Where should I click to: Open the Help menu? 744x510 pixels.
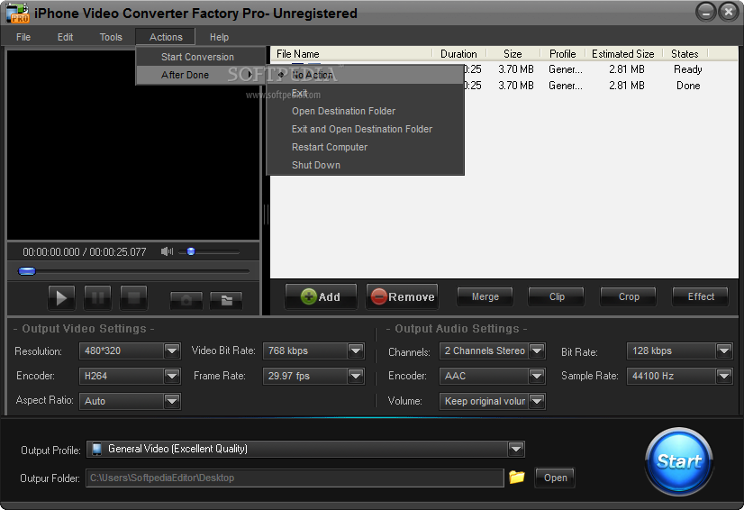click(219, 37)
